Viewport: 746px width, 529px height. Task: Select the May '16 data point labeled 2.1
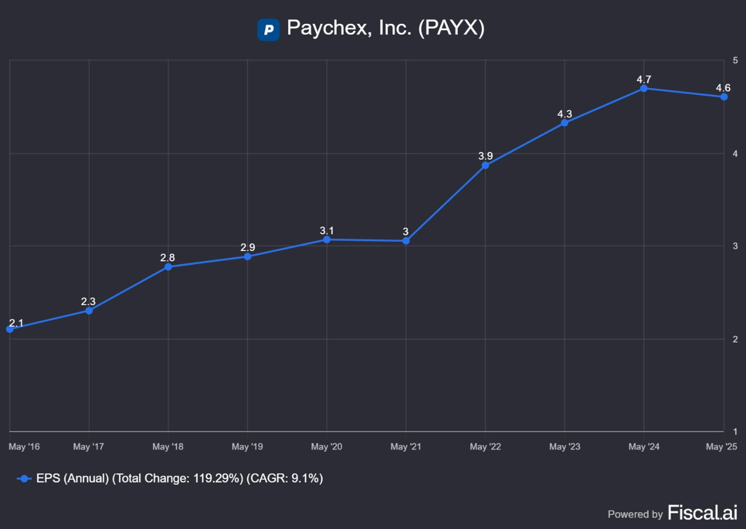[10, 329]
